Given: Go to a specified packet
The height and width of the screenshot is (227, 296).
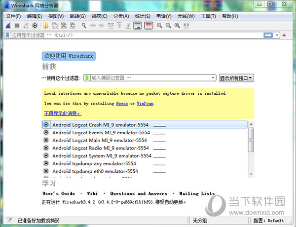Looking at the screenshot, I should (111, 26).
